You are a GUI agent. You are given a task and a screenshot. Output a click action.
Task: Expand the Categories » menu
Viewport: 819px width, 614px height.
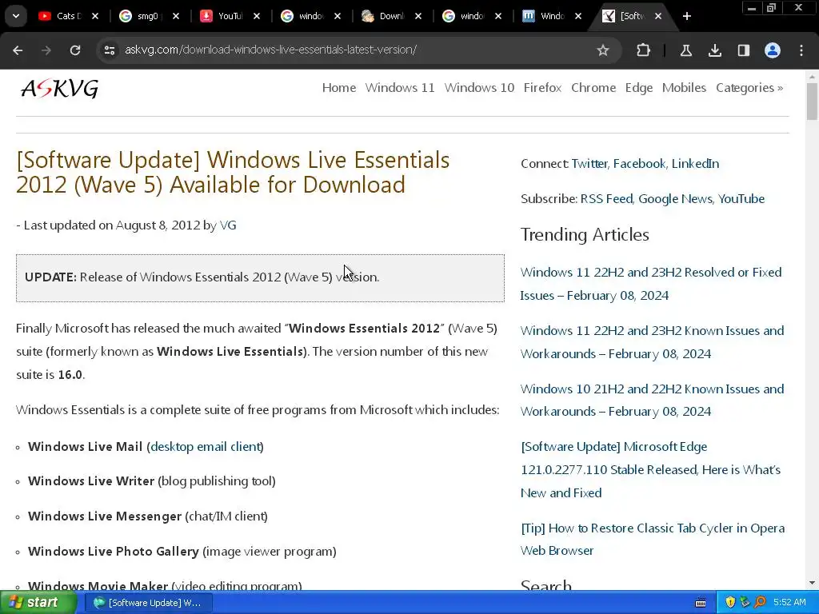coord(749,88)
